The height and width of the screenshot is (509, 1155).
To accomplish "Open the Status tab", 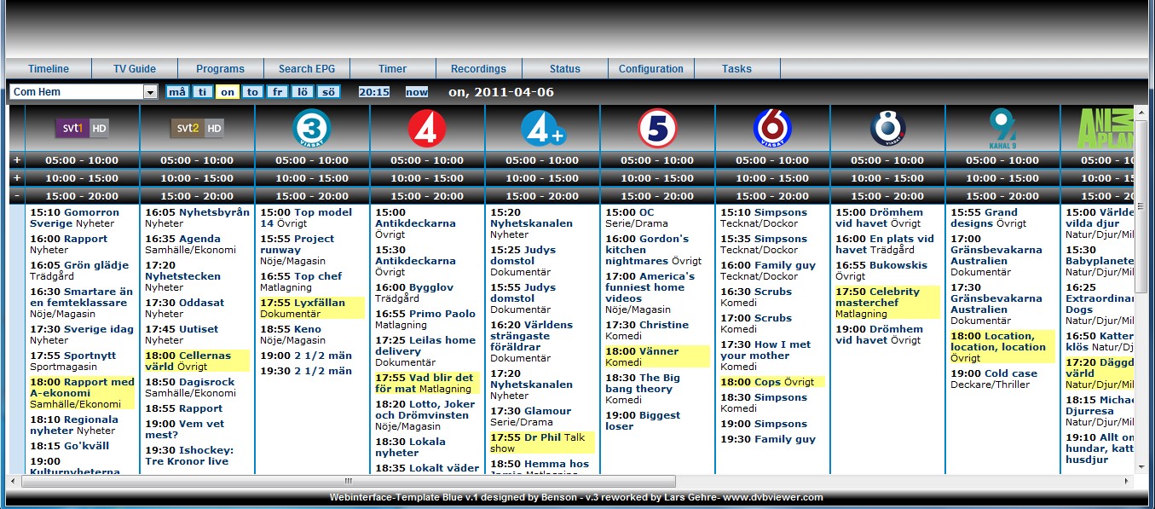I will [565, 69].
